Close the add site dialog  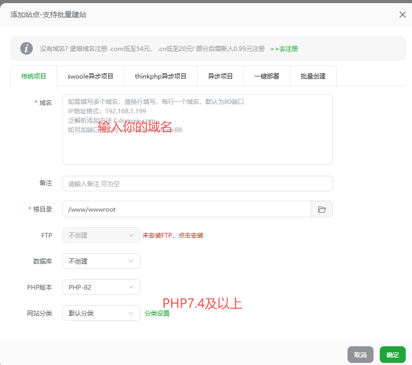[x=402, y=15]
